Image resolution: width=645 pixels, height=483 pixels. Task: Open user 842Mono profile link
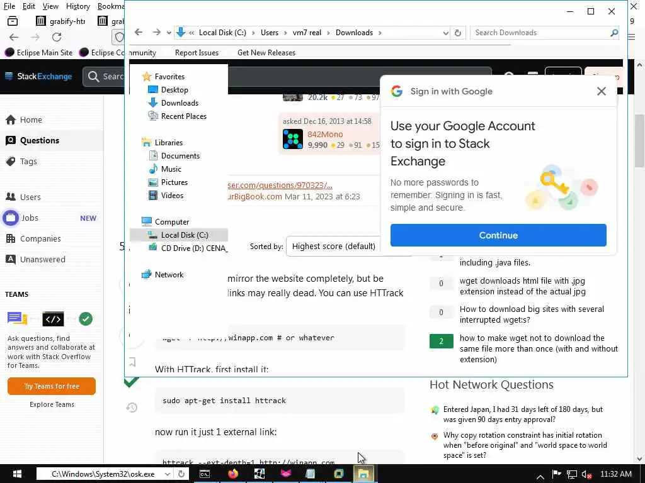click(x=325, y=135)
